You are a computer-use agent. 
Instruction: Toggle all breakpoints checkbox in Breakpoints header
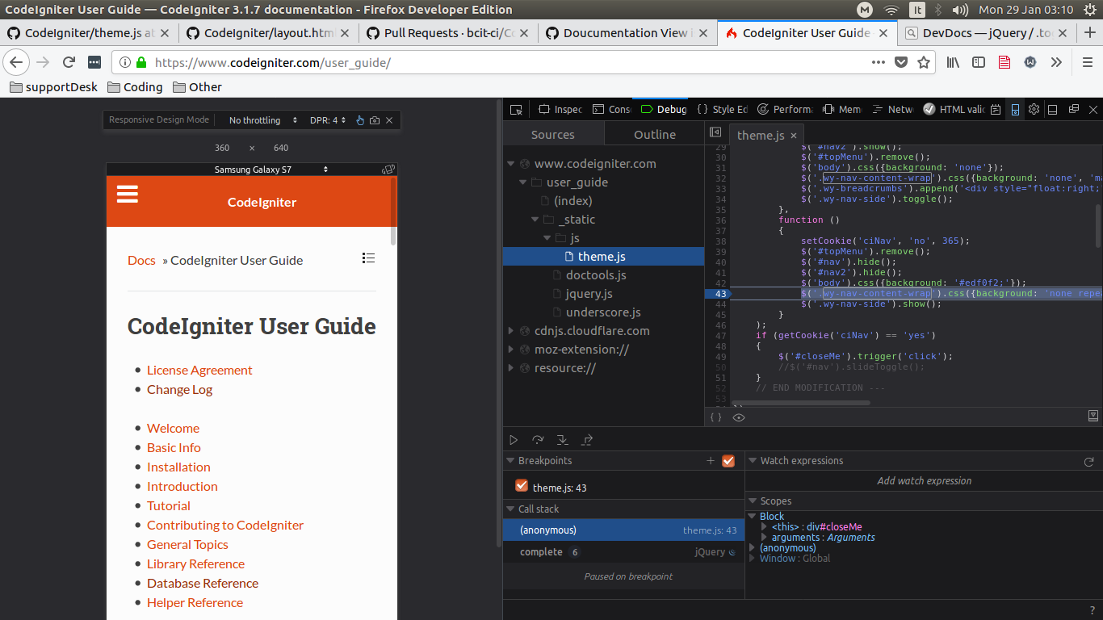tap(728, 460)
